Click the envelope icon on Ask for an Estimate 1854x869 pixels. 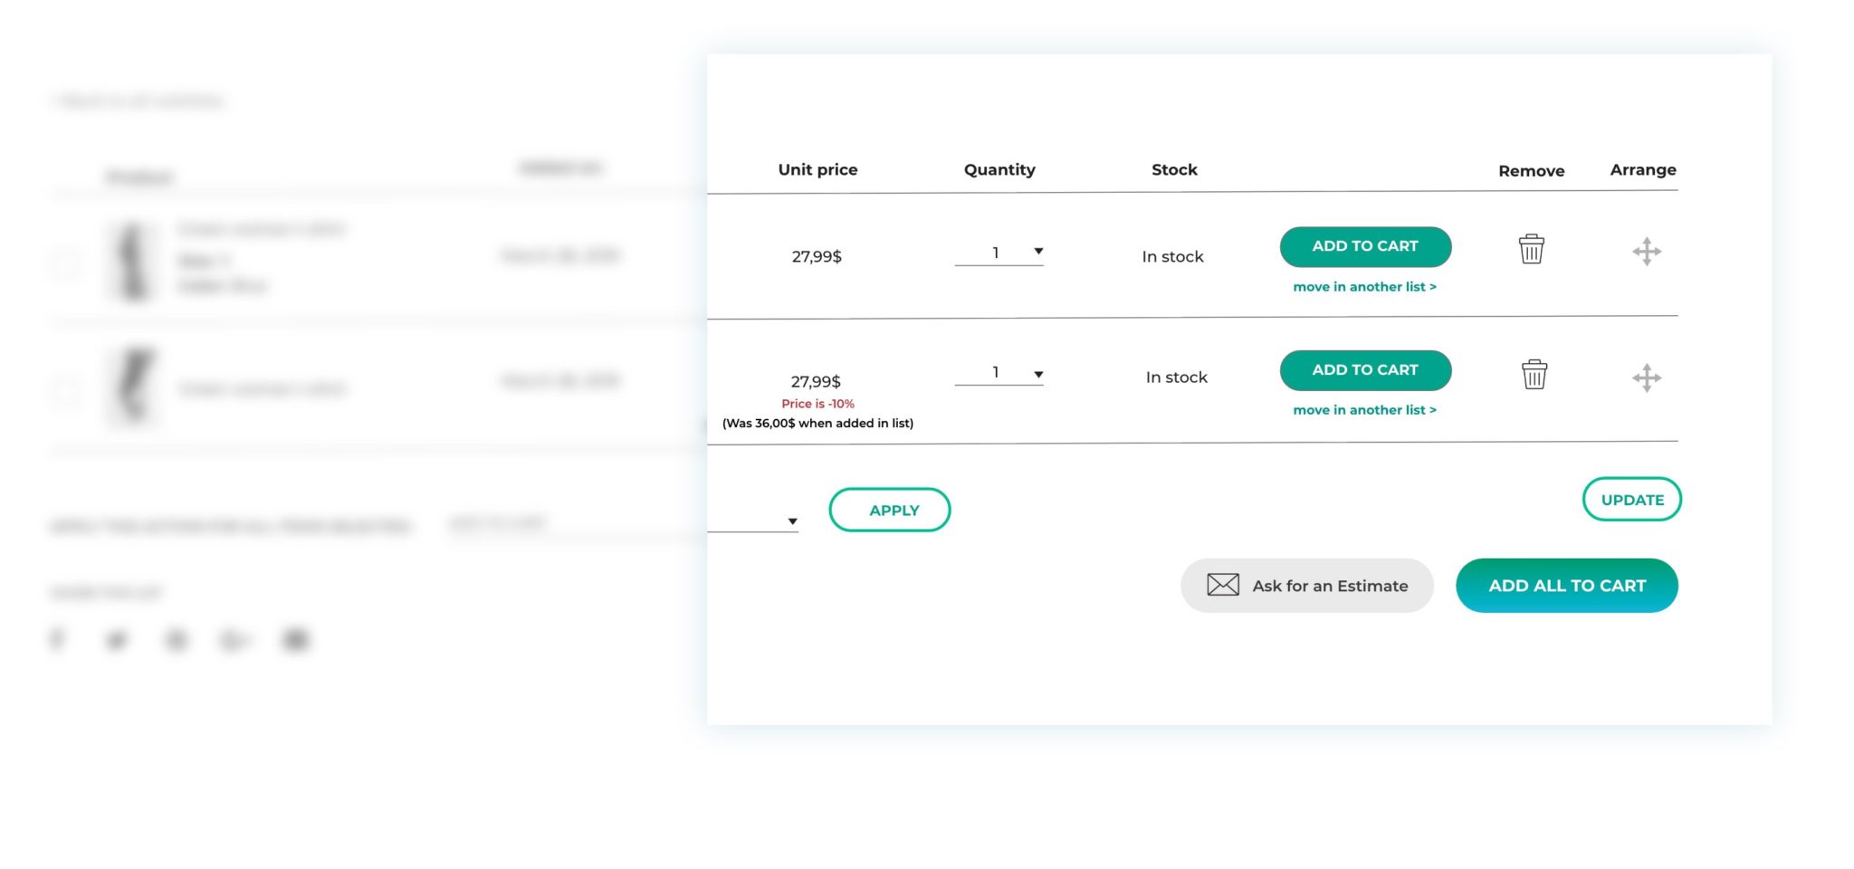point(1222,585)
